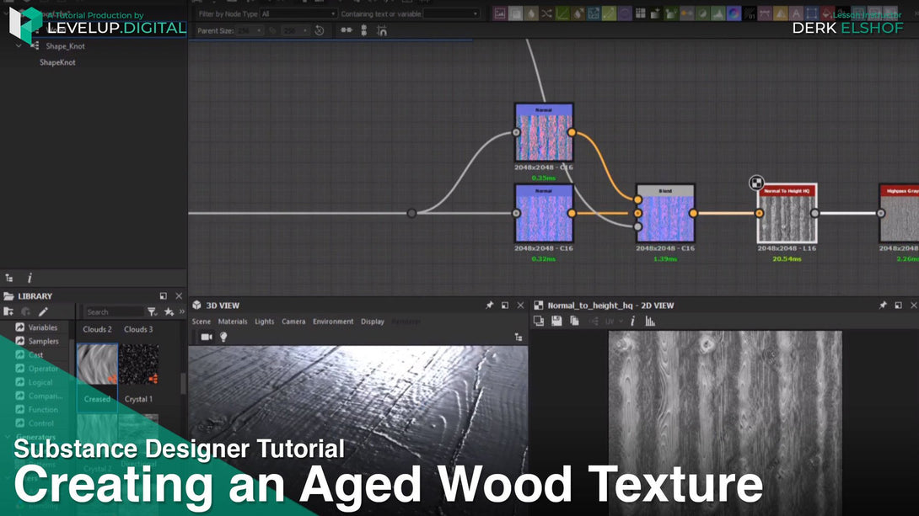This screenshot has height=516, width=919.
Task: Click the 1.39ms timing under Blend node
Action: tap(665, 258)
